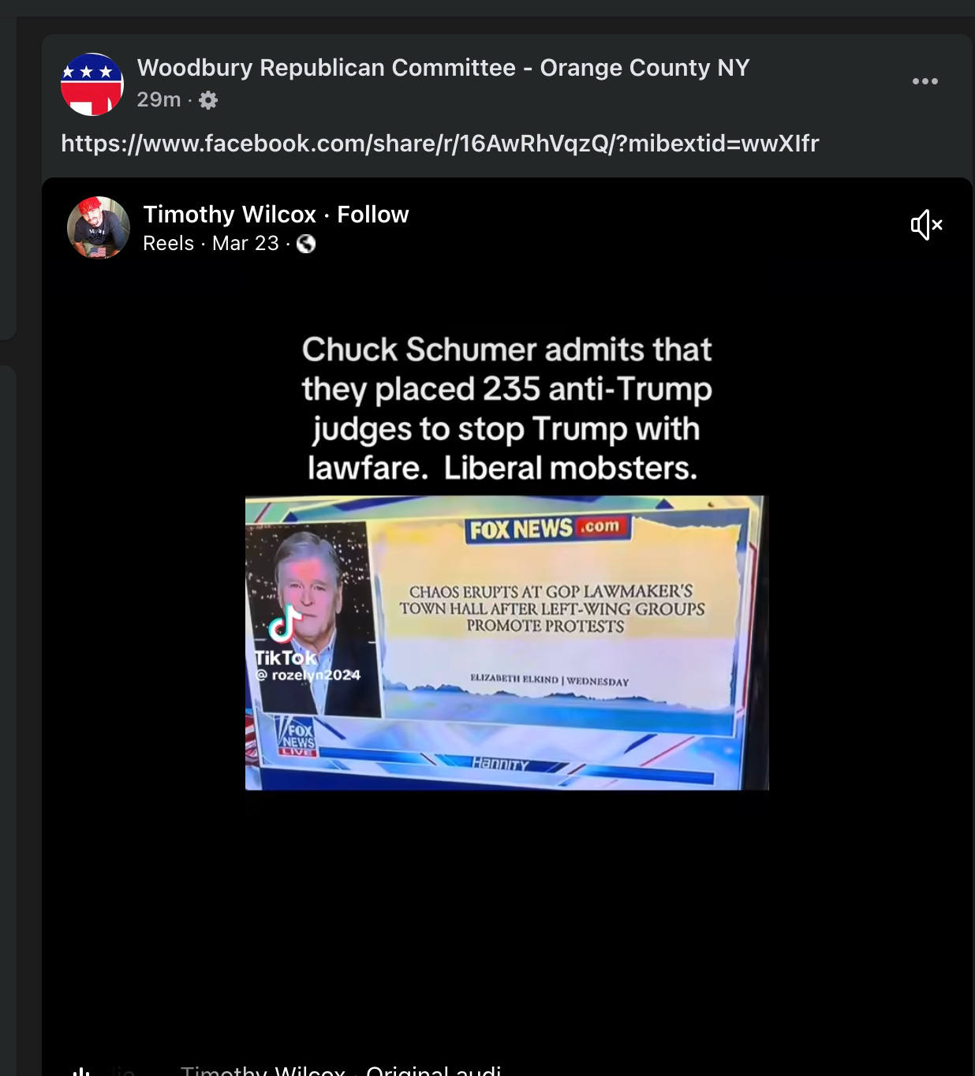The image size is (975, 1076).
Task: Unmute the reel with the speaker icon
Action: 926,225
